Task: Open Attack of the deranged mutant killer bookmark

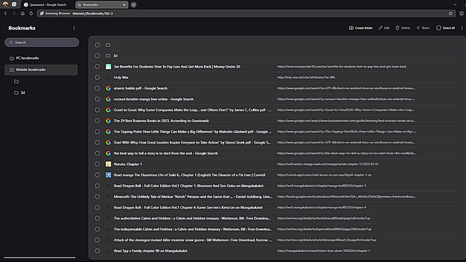Action: (193, 240)
